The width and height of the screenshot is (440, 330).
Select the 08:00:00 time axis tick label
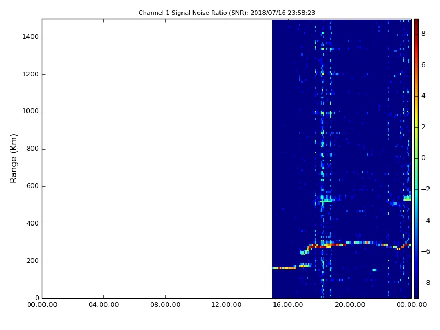[165, 304]
